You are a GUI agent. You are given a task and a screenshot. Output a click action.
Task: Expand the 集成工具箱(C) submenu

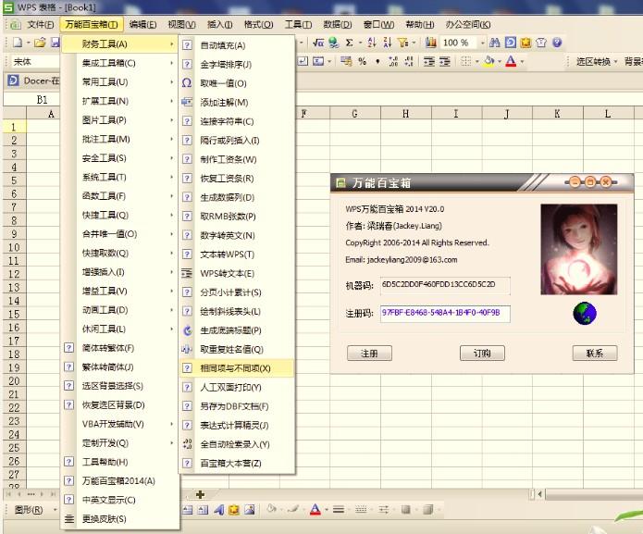pyautogui.click(x=120, y=63)
